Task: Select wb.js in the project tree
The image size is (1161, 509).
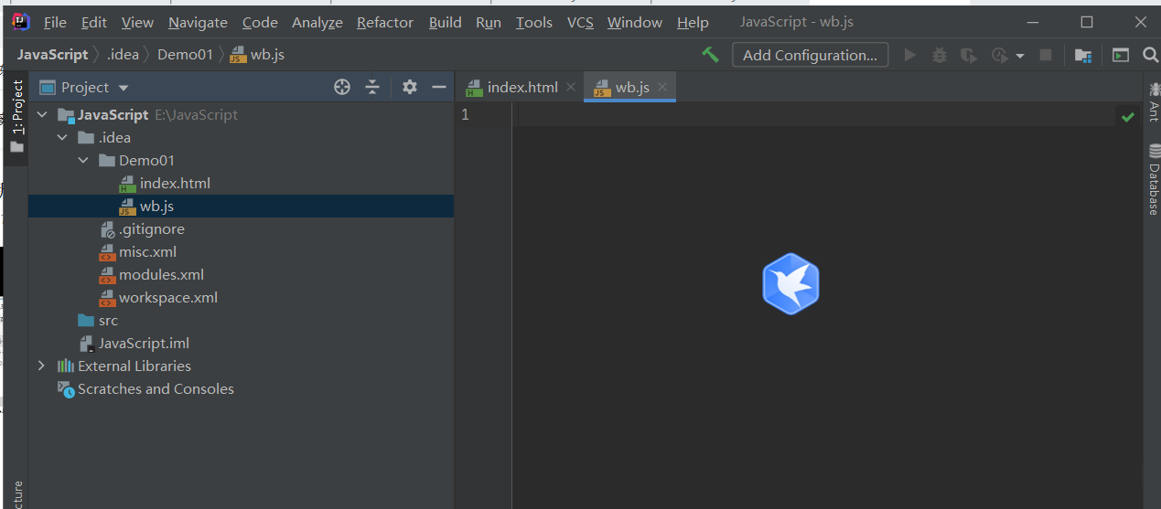Action: coord(241,206)
